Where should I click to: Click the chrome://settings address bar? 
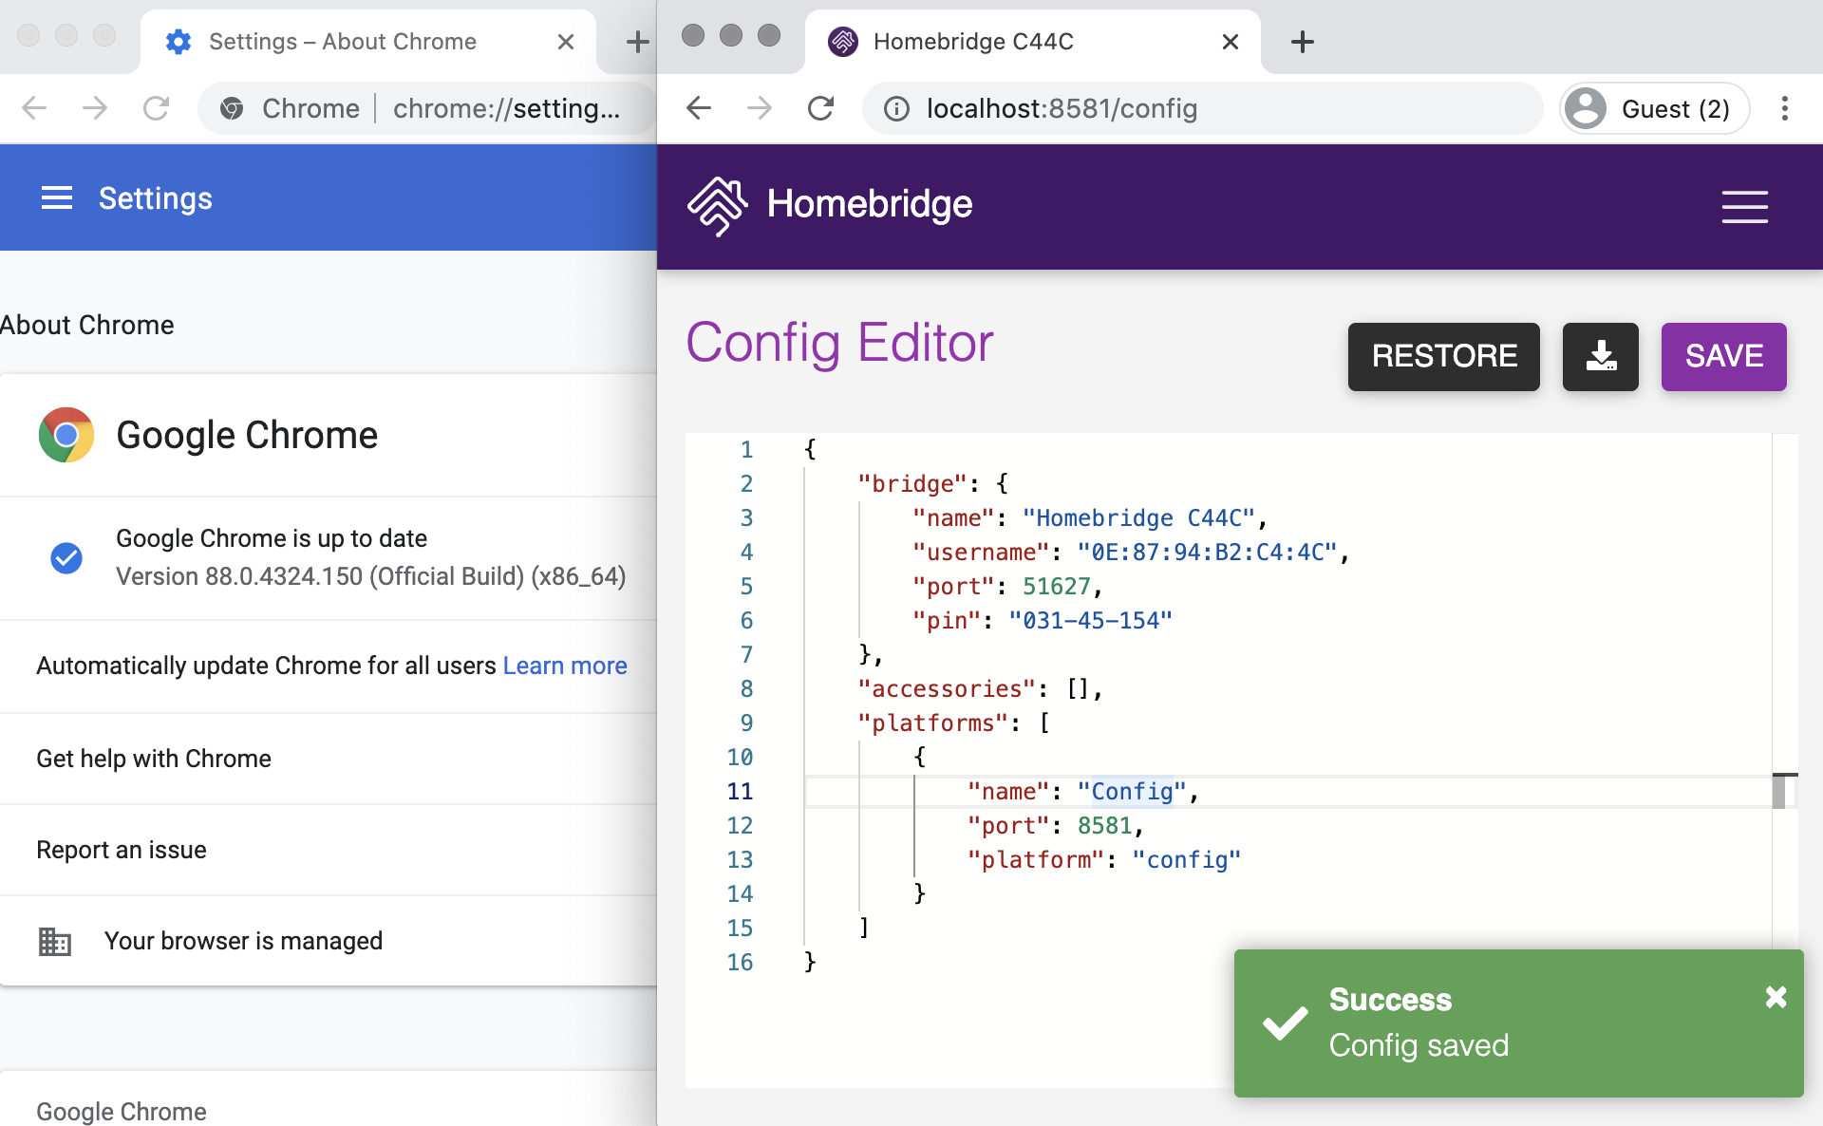click(x=427, y=109)
